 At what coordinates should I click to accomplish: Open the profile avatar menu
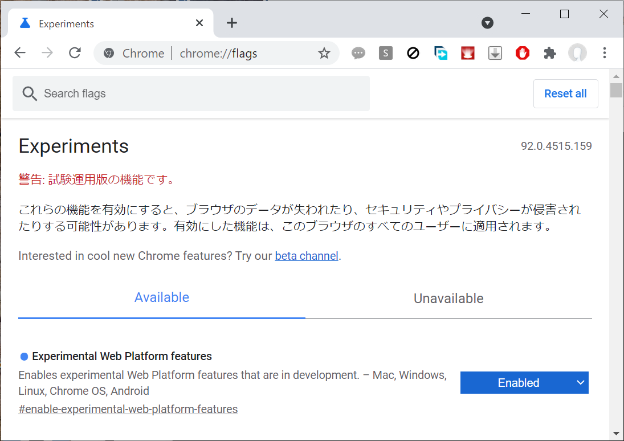pyautogui.click(x=577, y=53)
